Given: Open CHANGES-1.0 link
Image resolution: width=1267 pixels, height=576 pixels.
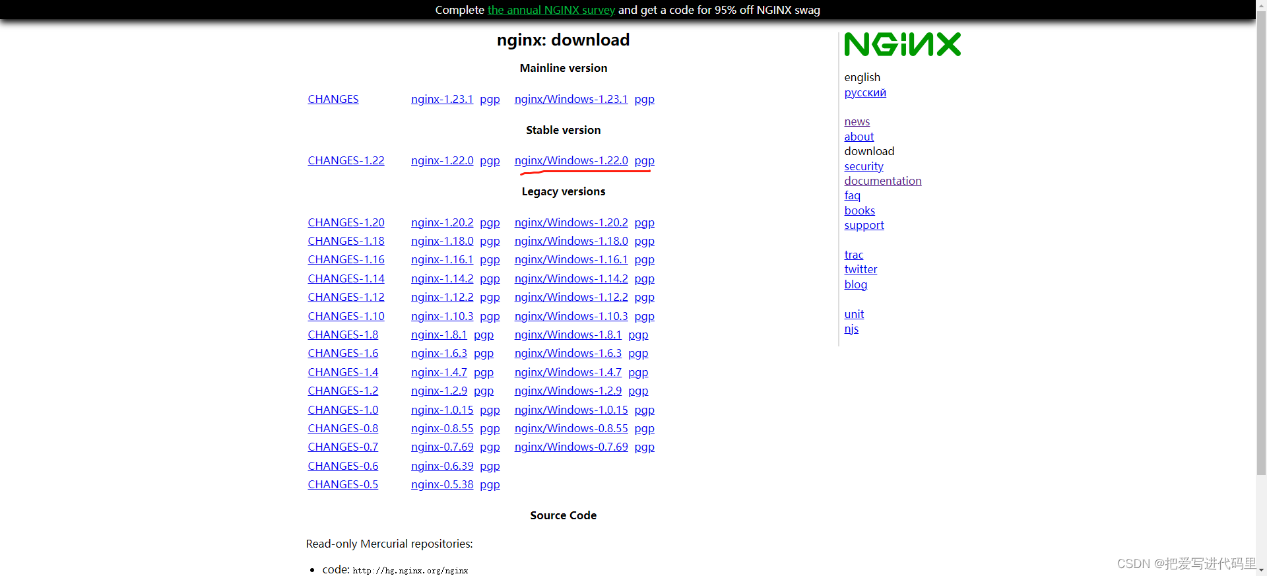Looking at the screenshot, I should click(x=343, y=410).
